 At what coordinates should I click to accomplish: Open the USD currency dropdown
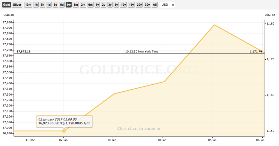pyautogui.click(x=167, y=5)
